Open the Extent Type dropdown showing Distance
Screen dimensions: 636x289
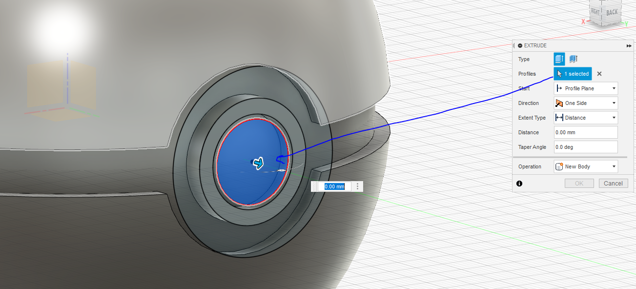pos(586,118)
